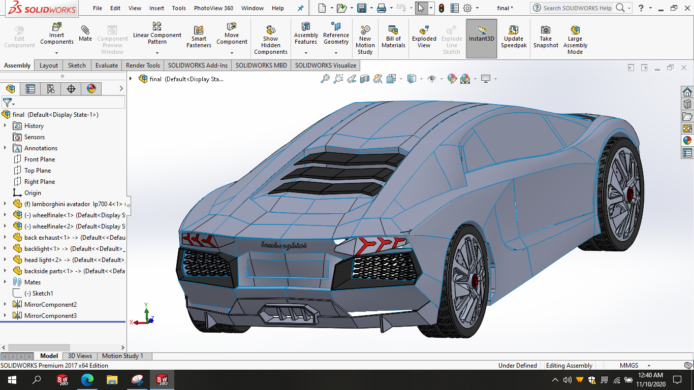Expand the Annotations tree node

click(x=5, y=148)
